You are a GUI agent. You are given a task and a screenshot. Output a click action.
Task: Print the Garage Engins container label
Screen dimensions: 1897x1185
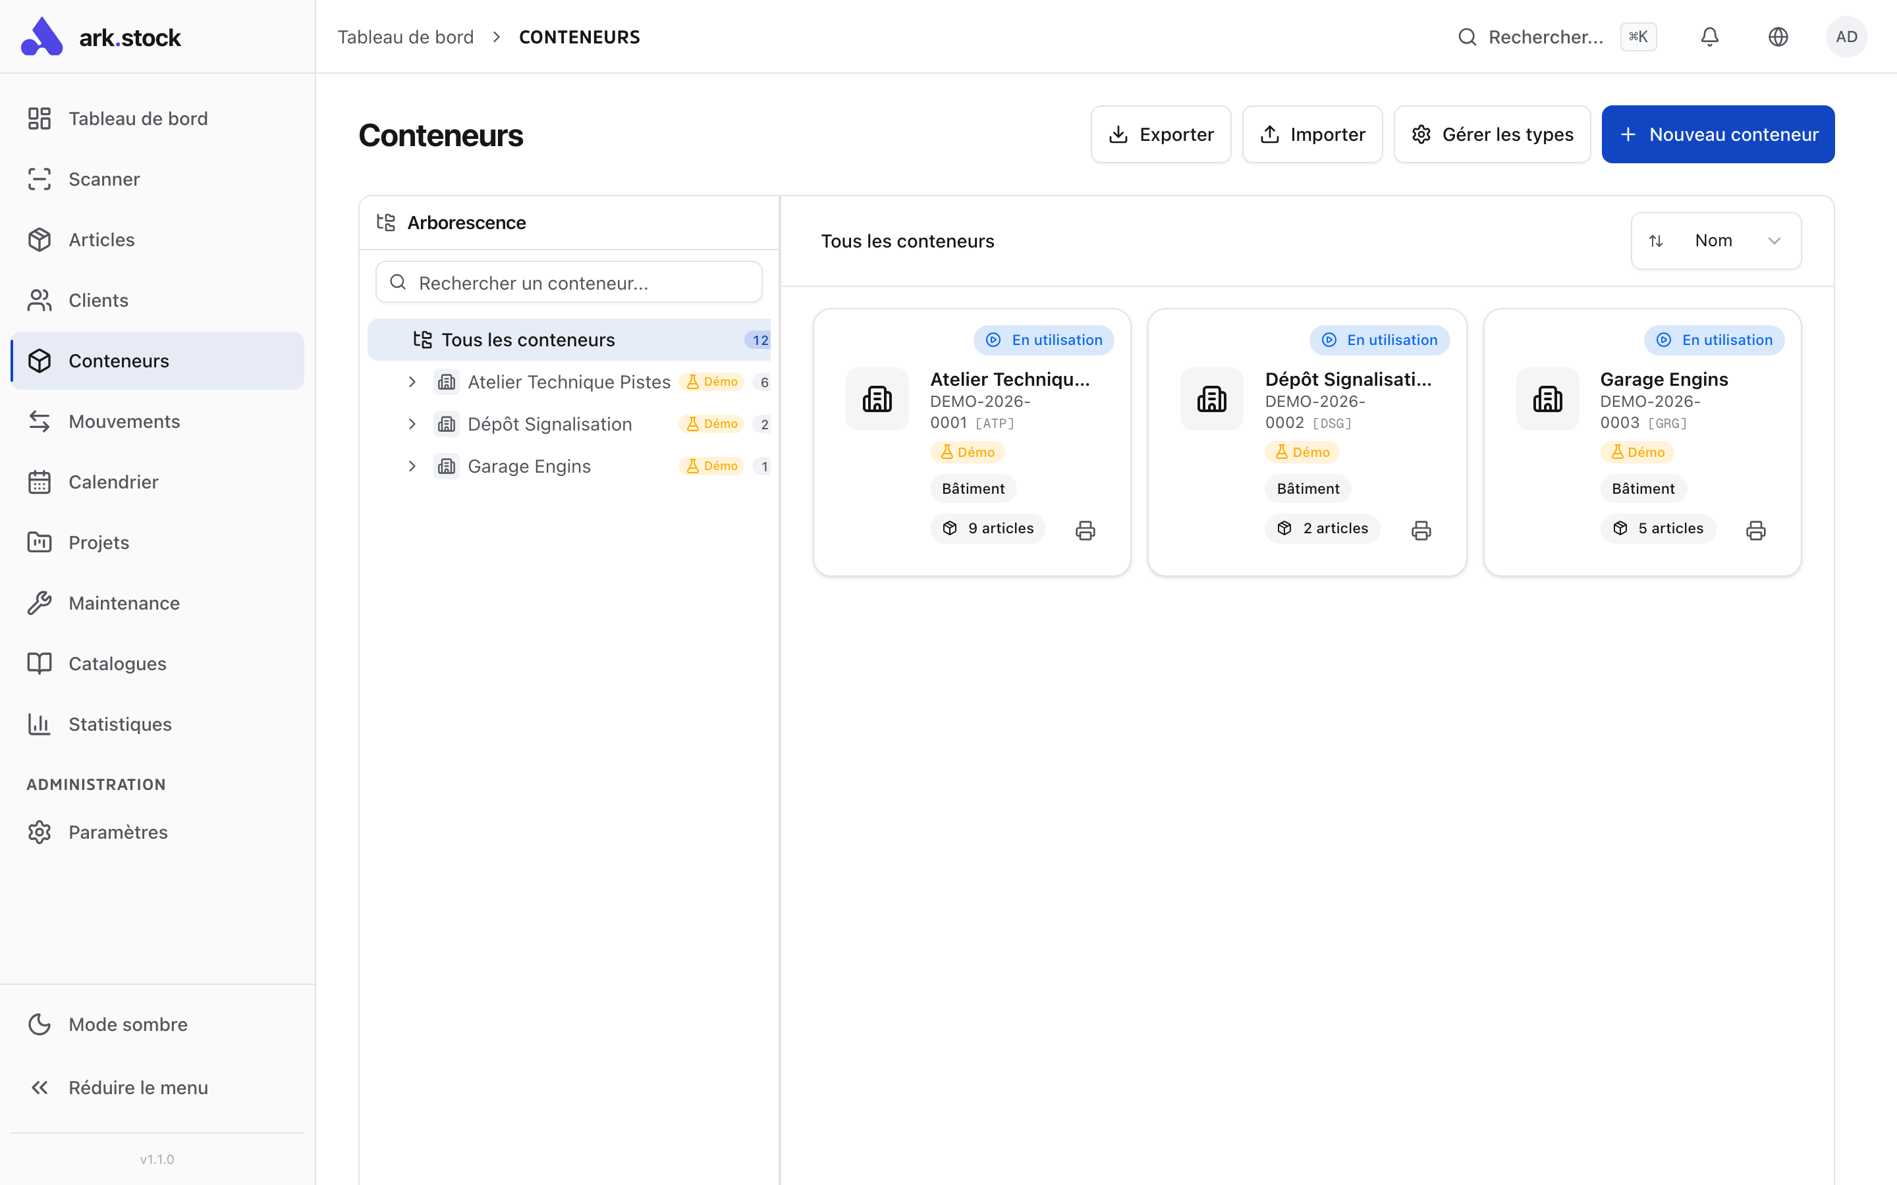pyautogui.click(x=1756, y=530)
